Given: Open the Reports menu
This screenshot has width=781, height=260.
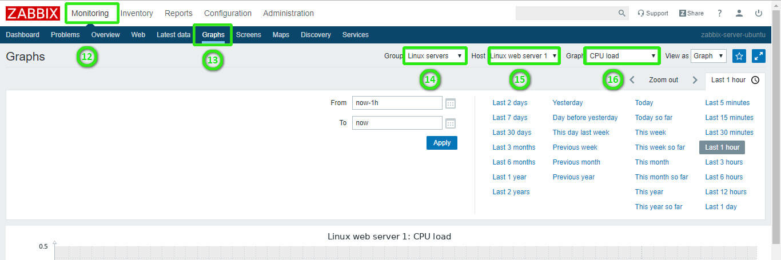Looking at the screenshot, I should tap(178, 13).
